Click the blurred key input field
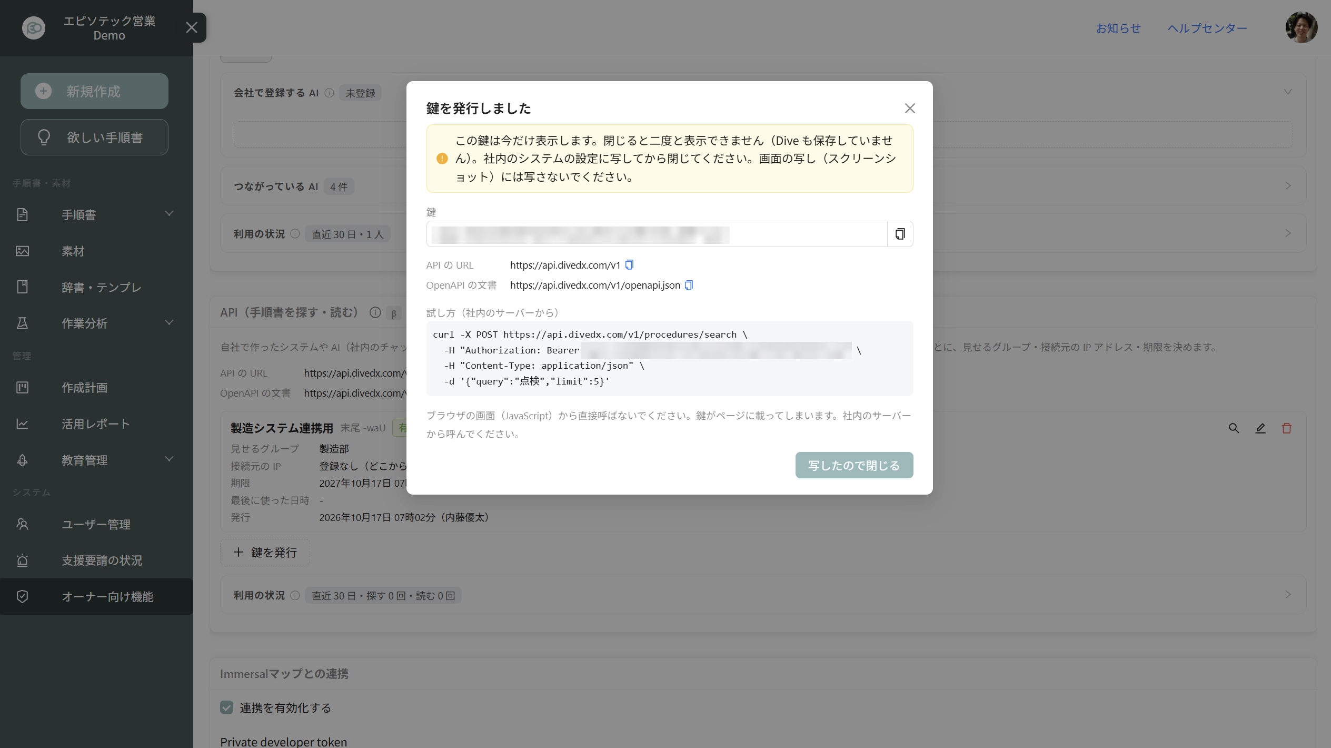This screenshot has height=748, width=1331. 657,234
